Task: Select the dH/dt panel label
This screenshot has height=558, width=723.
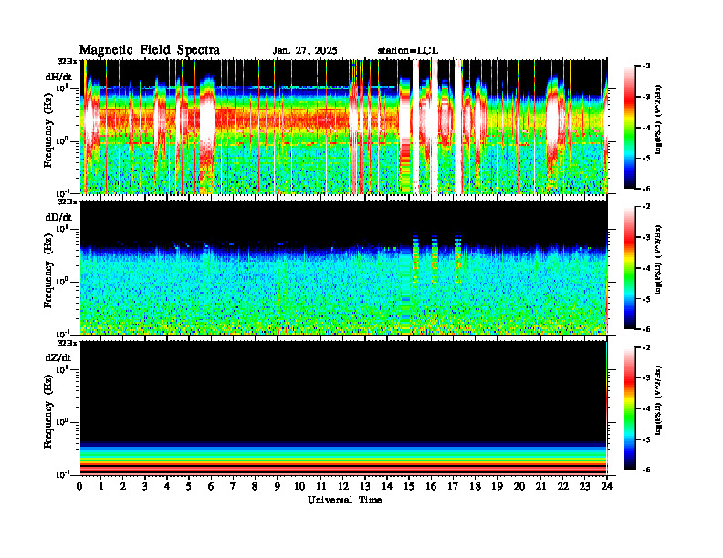Action: [x=58, y=77]
